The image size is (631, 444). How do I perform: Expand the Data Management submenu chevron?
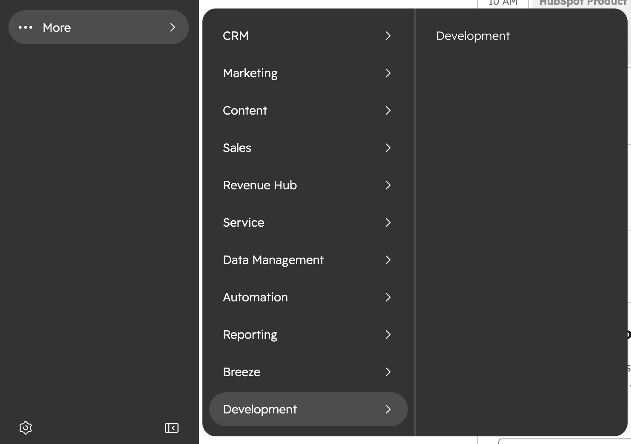(x=388, y=260)
